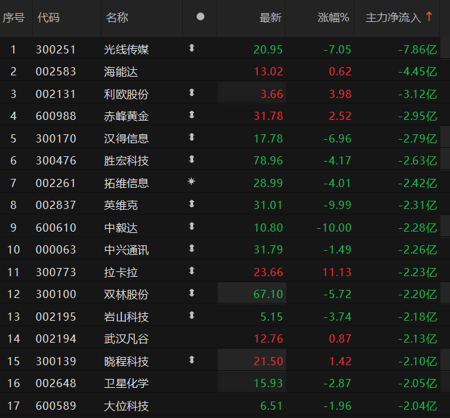This screenshot has height=418, width=450.
Task: Select stock name 武汉凡谷
Action: (x=126, y=339)
